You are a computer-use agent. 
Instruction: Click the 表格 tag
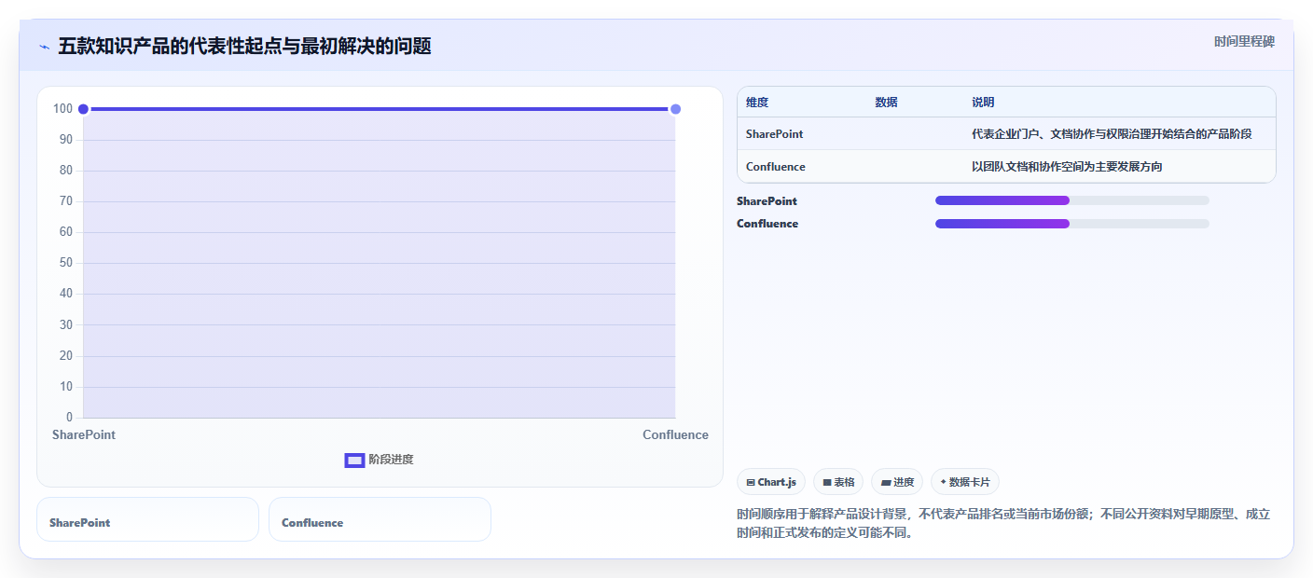(838, 482)
